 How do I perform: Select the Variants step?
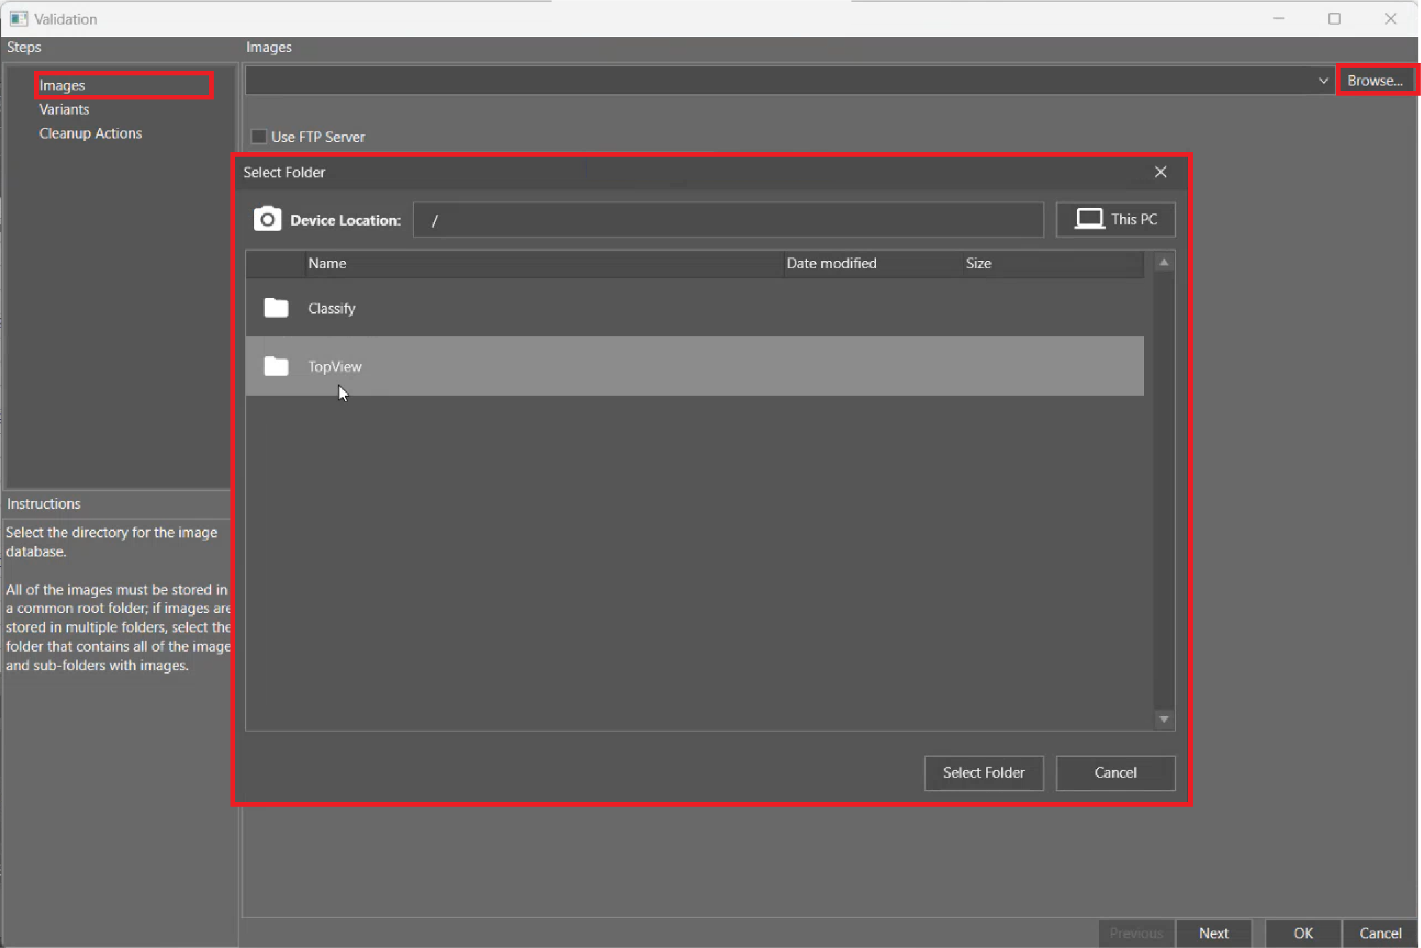[x=64, y=109]
